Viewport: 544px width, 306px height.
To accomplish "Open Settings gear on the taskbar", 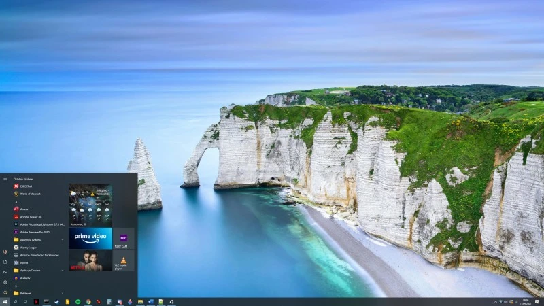I will point(171,302).
